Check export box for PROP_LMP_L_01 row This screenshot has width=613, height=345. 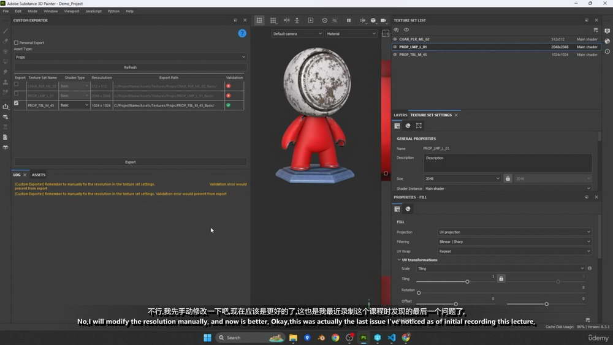(16, 93)
